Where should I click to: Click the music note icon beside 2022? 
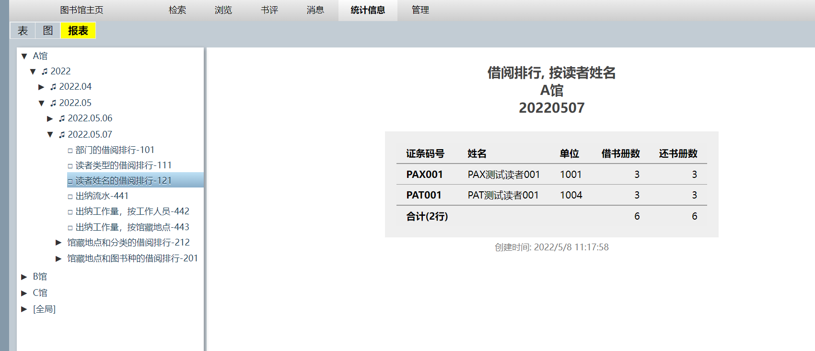(45, 71)
